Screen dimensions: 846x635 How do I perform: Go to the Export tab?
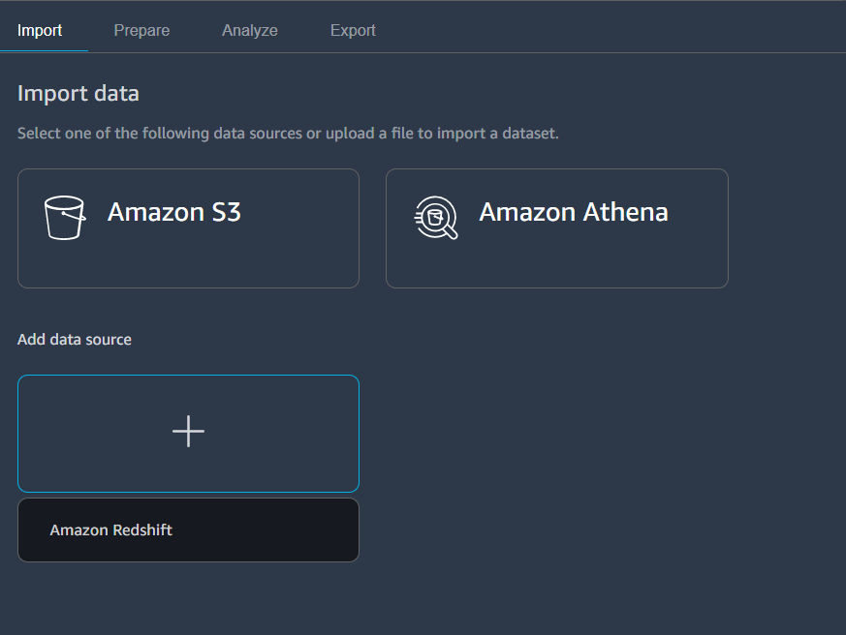click(x=353, y=30)
